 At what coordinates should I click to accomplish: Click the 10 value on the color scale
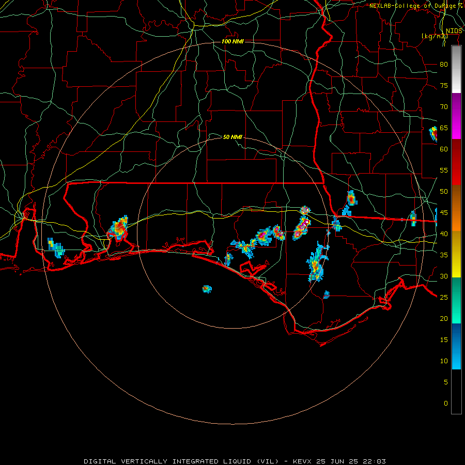point(444,361)
